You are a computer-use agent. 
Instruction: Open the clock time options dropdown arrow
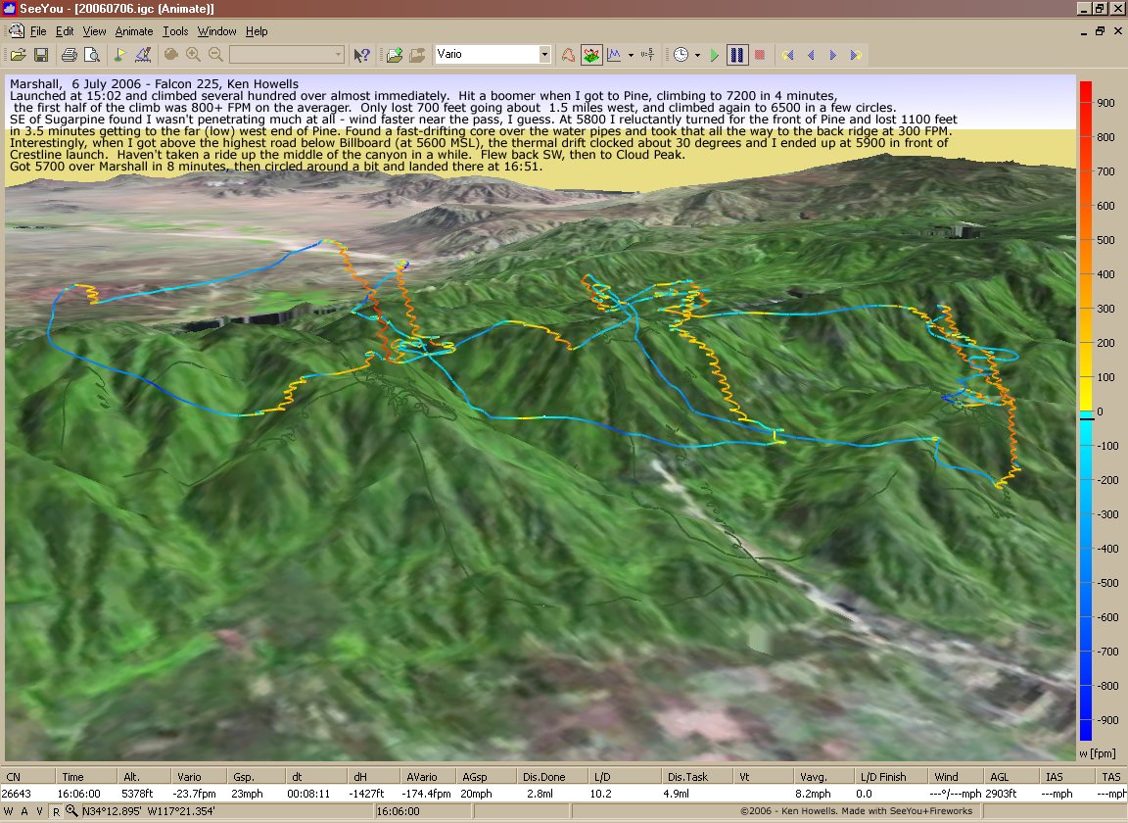coord(697,55)
